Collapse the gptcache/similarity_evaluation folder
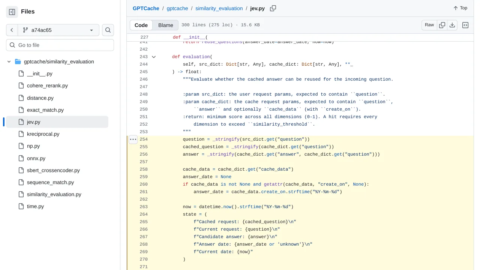480x270 pixels. click(9, 61)
